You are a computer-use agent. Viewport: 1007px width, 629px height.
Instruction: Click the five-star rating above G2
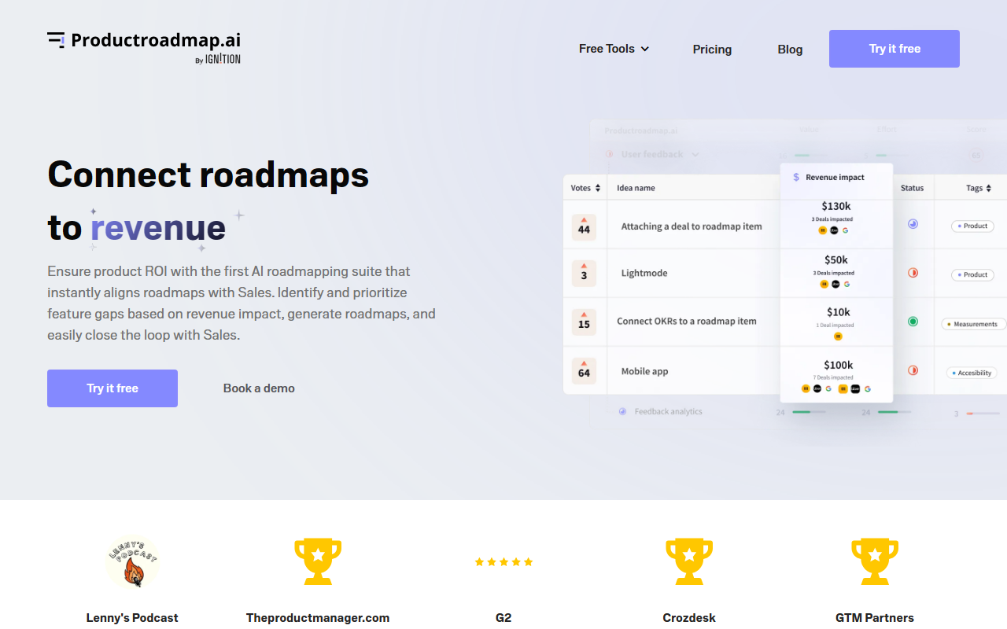(503, 562)
